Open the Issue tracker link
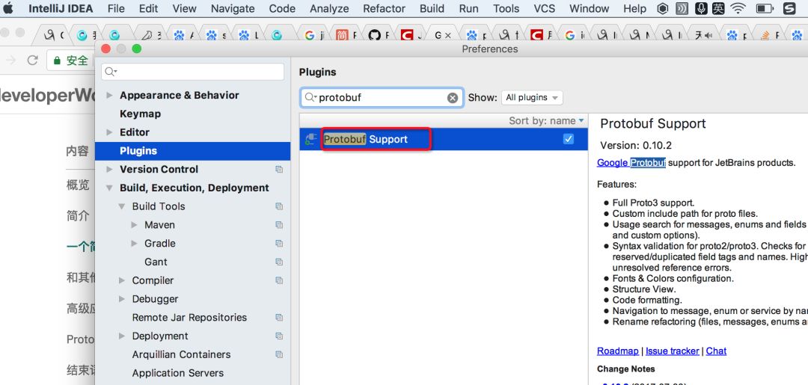808x385 pixels. point(673,351)
